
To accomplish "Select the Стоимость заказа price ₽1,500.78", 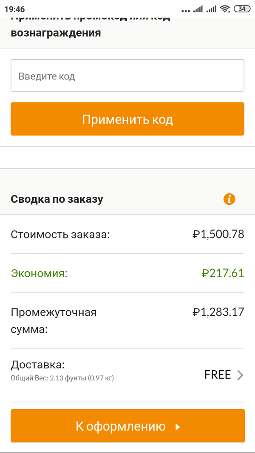I will [x=218, y=234].
